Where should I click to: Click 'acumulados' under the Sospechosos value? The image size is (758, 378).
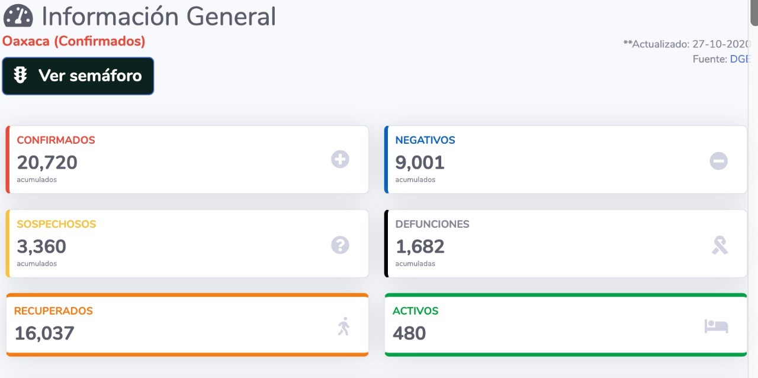[x=37, y=264]
